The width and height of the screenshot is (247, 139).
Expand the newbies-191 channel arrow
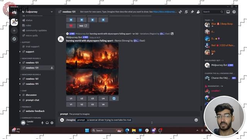[20, 84]
